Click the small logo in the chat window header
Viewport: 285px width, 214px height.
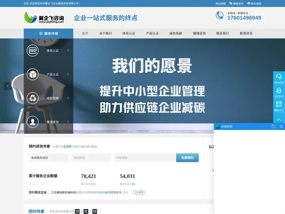click(x=218, y=126)
